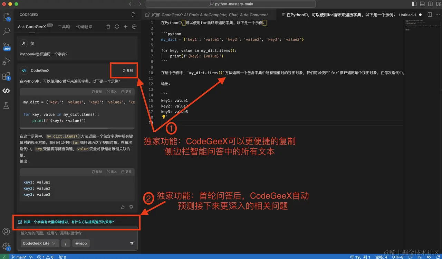Split the editor to the right
The width and height of the screenshot is (442, 259).
430,15
